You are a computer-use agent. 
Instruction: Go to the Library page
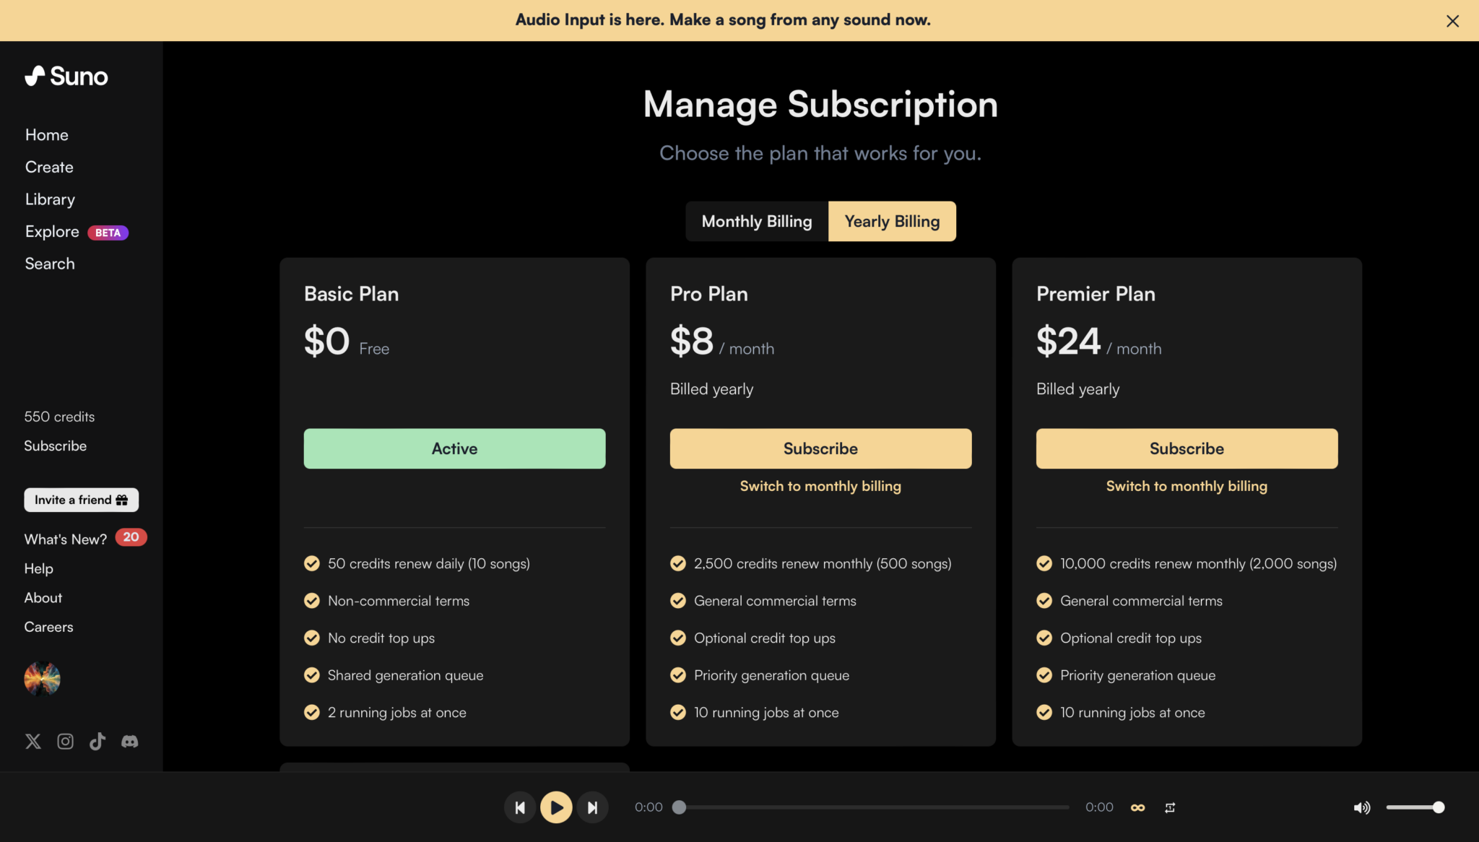pos(50,199)
